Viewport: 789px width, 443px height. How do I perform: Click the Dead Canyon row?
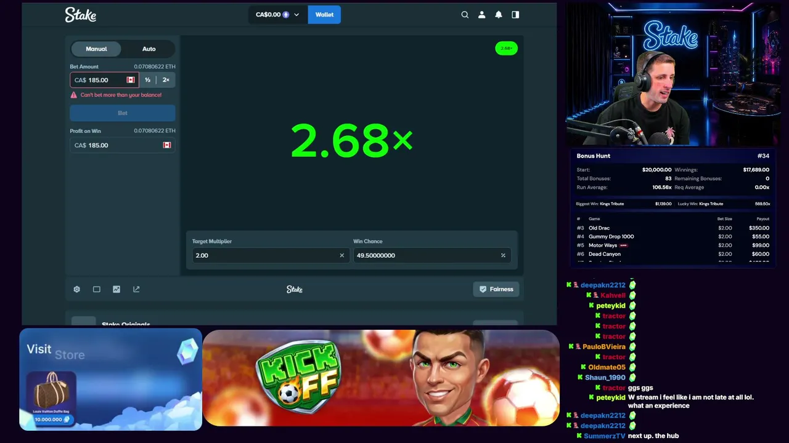[672, 253]
